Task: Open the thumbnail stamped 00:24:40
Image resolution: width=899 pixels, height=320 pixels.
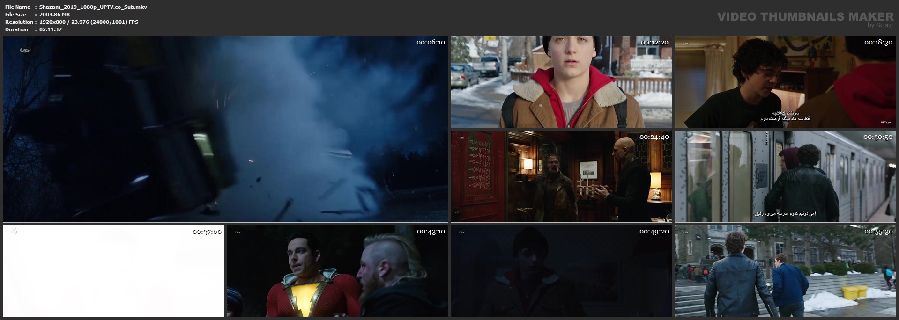Action: click(x=561, y=176)
